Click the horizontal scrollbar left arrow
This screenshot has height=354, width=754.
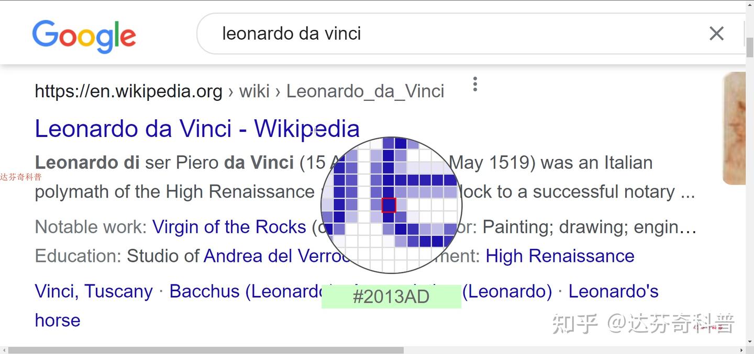click(4, 350)
